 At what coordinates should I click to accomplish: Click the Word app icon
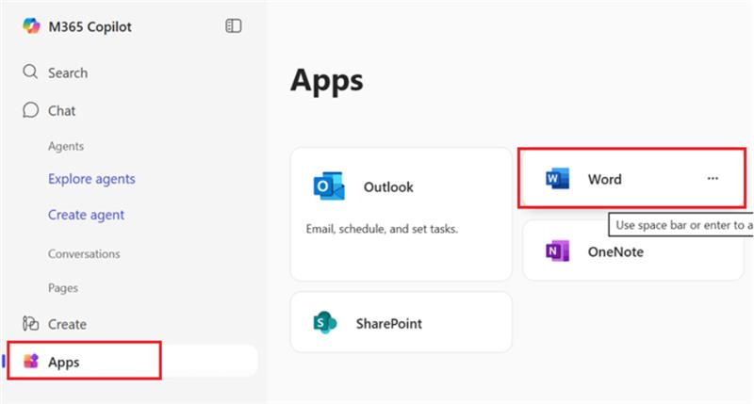click(x=557, y=179)
